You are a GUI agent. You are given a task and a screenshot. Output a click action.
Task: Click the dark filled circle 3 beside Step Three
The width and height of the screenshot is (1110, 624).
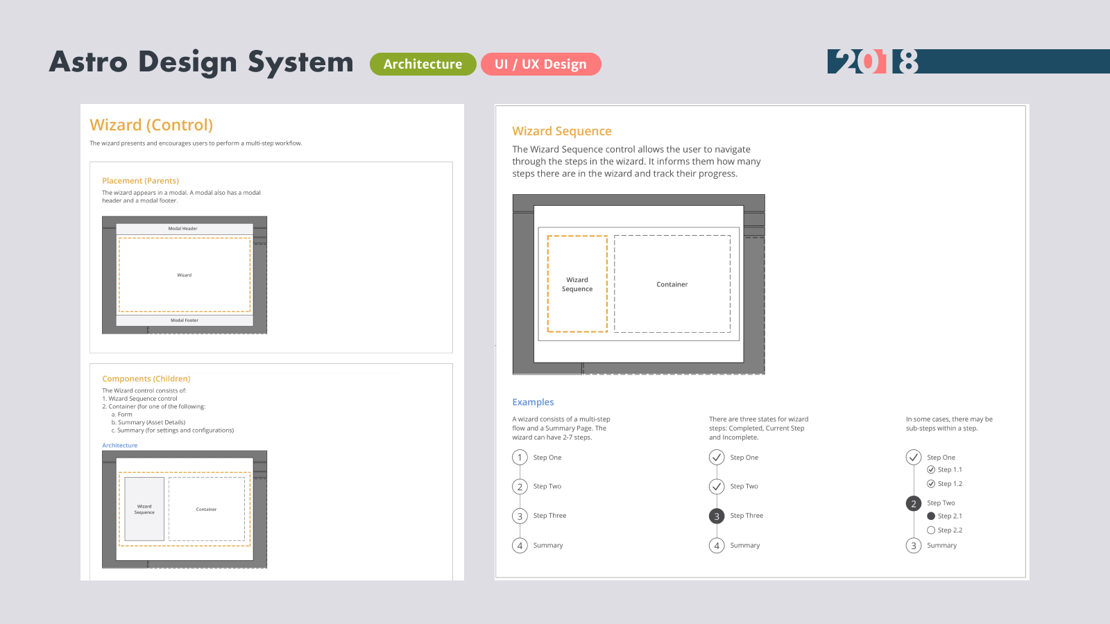coord(717,516)
